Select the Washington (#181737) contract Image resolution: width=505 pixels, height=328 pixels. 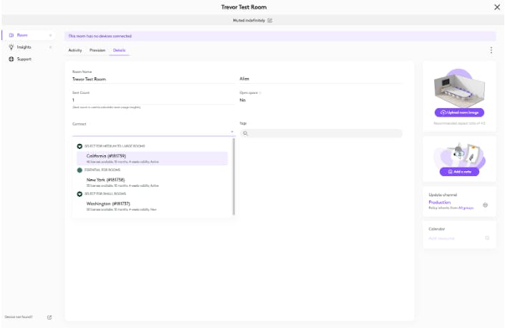tap(152, 206)
